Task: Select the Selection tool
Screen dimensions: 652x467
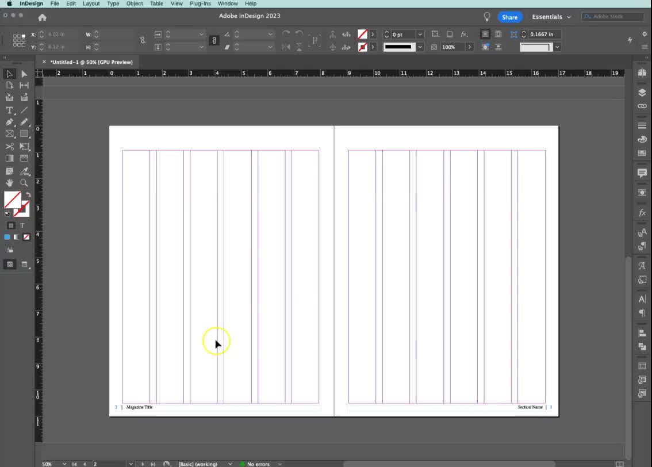Action: pos(10,74)
